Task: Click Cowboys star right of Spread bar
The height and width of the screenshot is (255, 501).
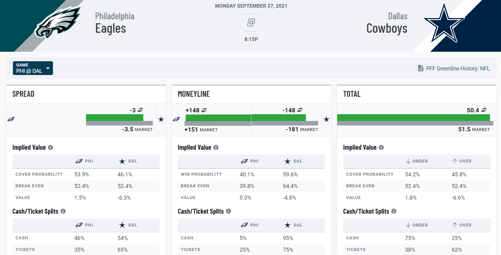Action: (x=161, y=119)
